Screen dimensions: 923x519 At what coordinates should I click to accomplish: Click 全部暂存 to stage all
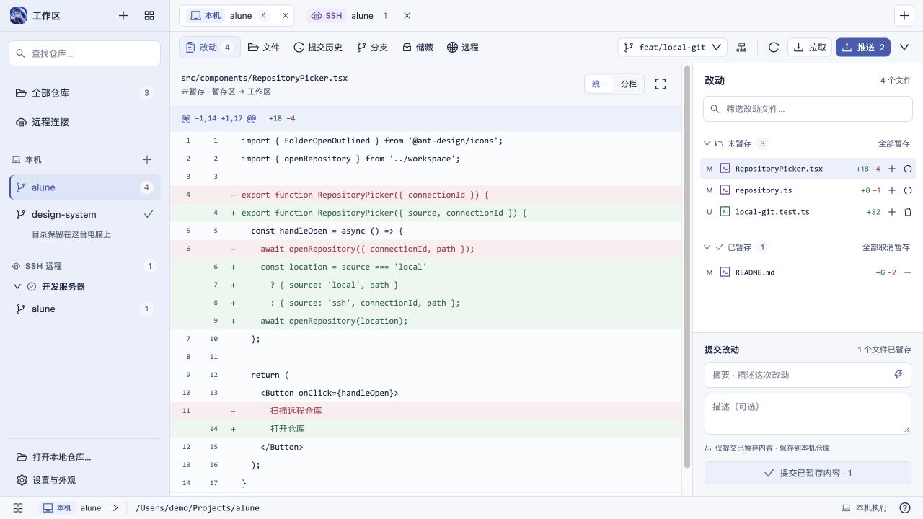[894, 143]
